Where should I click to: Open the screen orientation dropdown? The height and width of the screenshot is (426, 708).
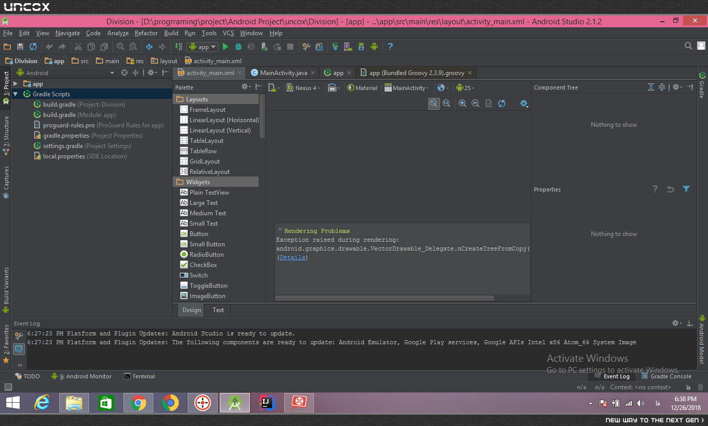click(x=334, y=88)
